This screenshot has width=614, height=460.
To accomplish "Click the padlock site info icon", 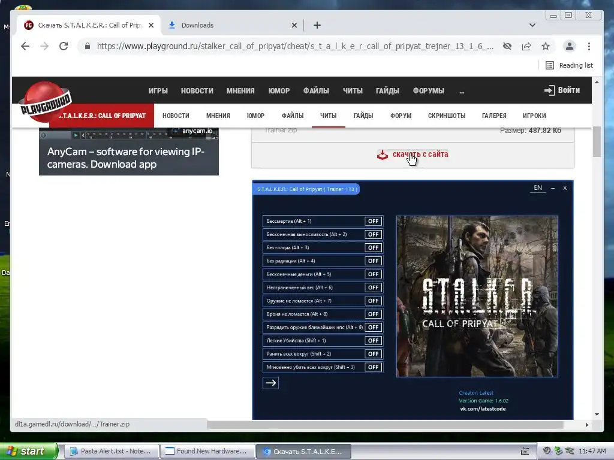I will click(88, 46).
